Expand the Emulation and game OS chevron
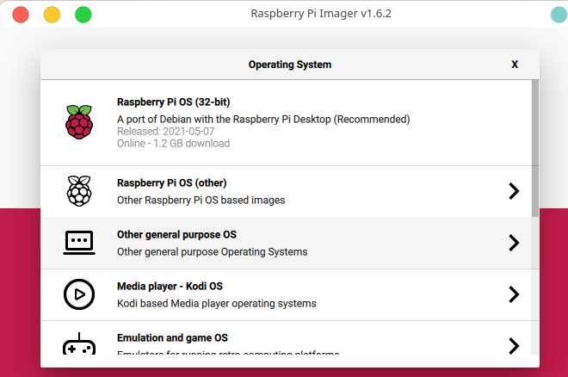This screenshot has width=568, height=377. tap(514, 346)
